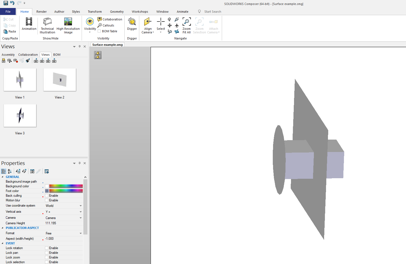
Task: Open the File menu
Action: (x=8, y=12)
